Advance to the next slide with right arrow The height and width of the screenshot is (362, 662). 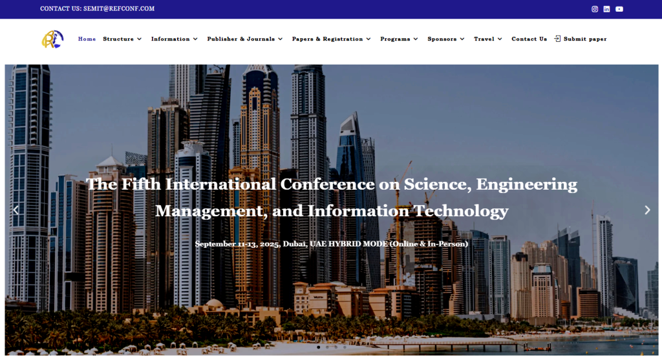(x=647, y=210)
